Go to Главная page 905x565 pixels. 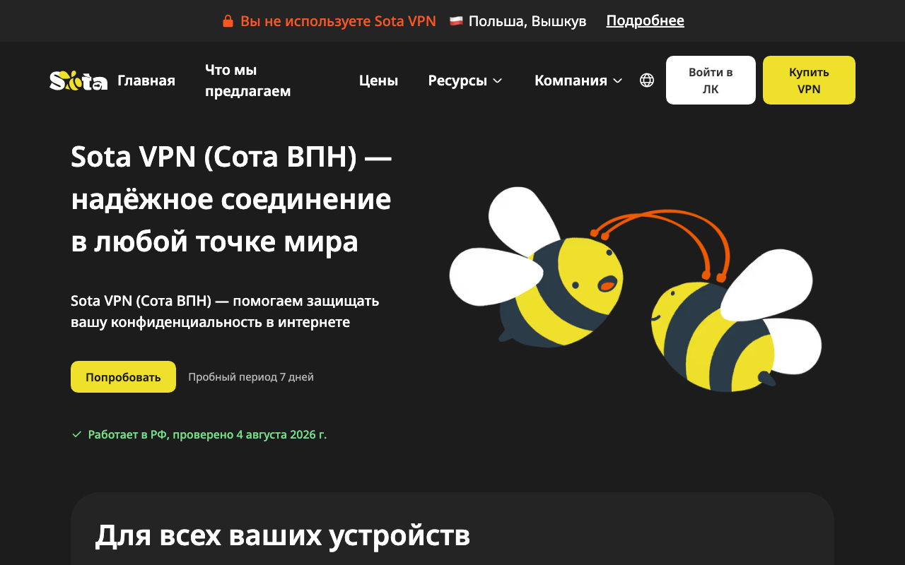tap(146, 81)
